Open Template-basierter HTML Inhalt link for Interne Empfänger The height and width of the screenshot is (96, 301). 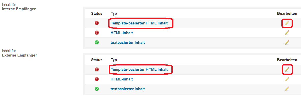(139, 23)
